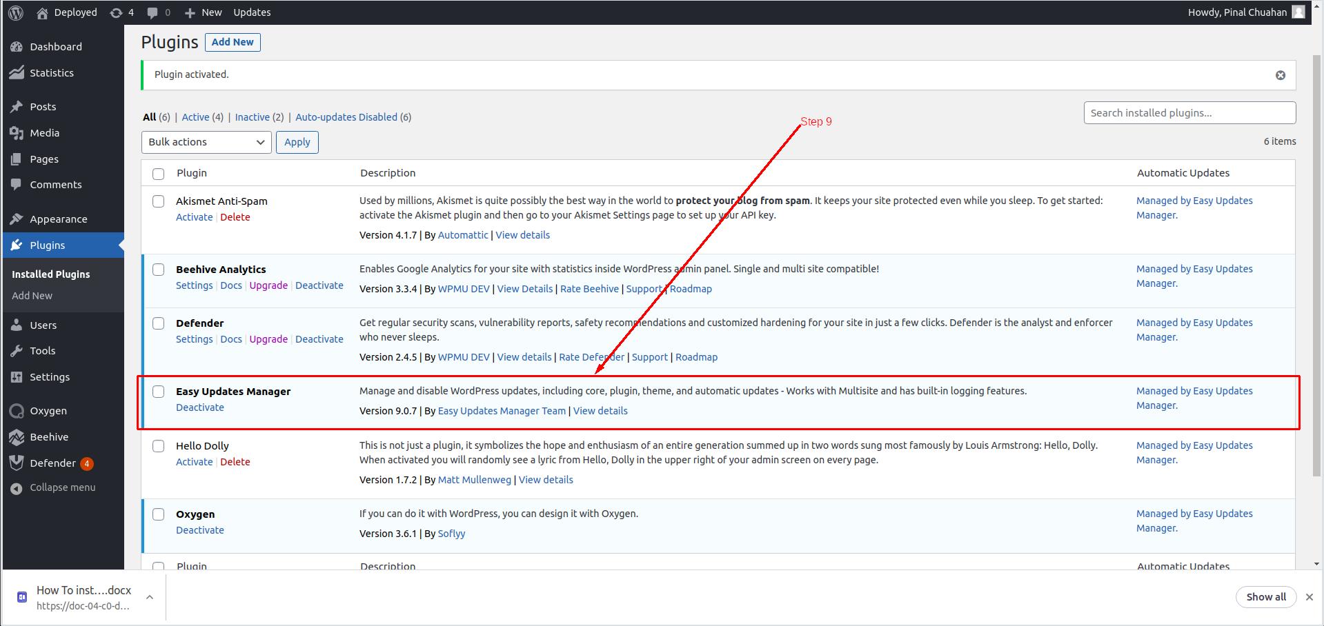Check the Beehive Analytics checkbox
This screenshot has width=1324, height=626.
point(159,270)
